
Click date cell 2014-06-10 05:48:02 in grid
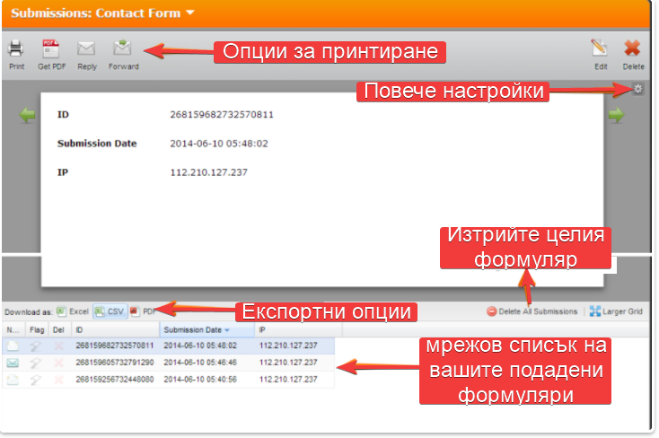coord(200,346)
